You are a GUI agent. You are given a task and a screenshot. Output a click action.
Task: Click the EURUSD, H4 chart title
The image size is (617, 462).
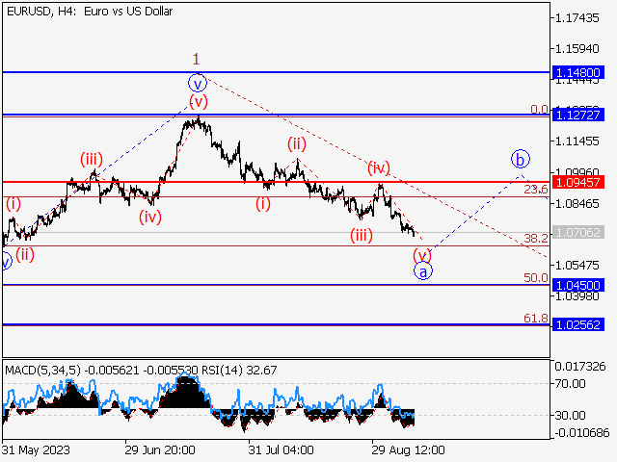(x=90, y=12)
